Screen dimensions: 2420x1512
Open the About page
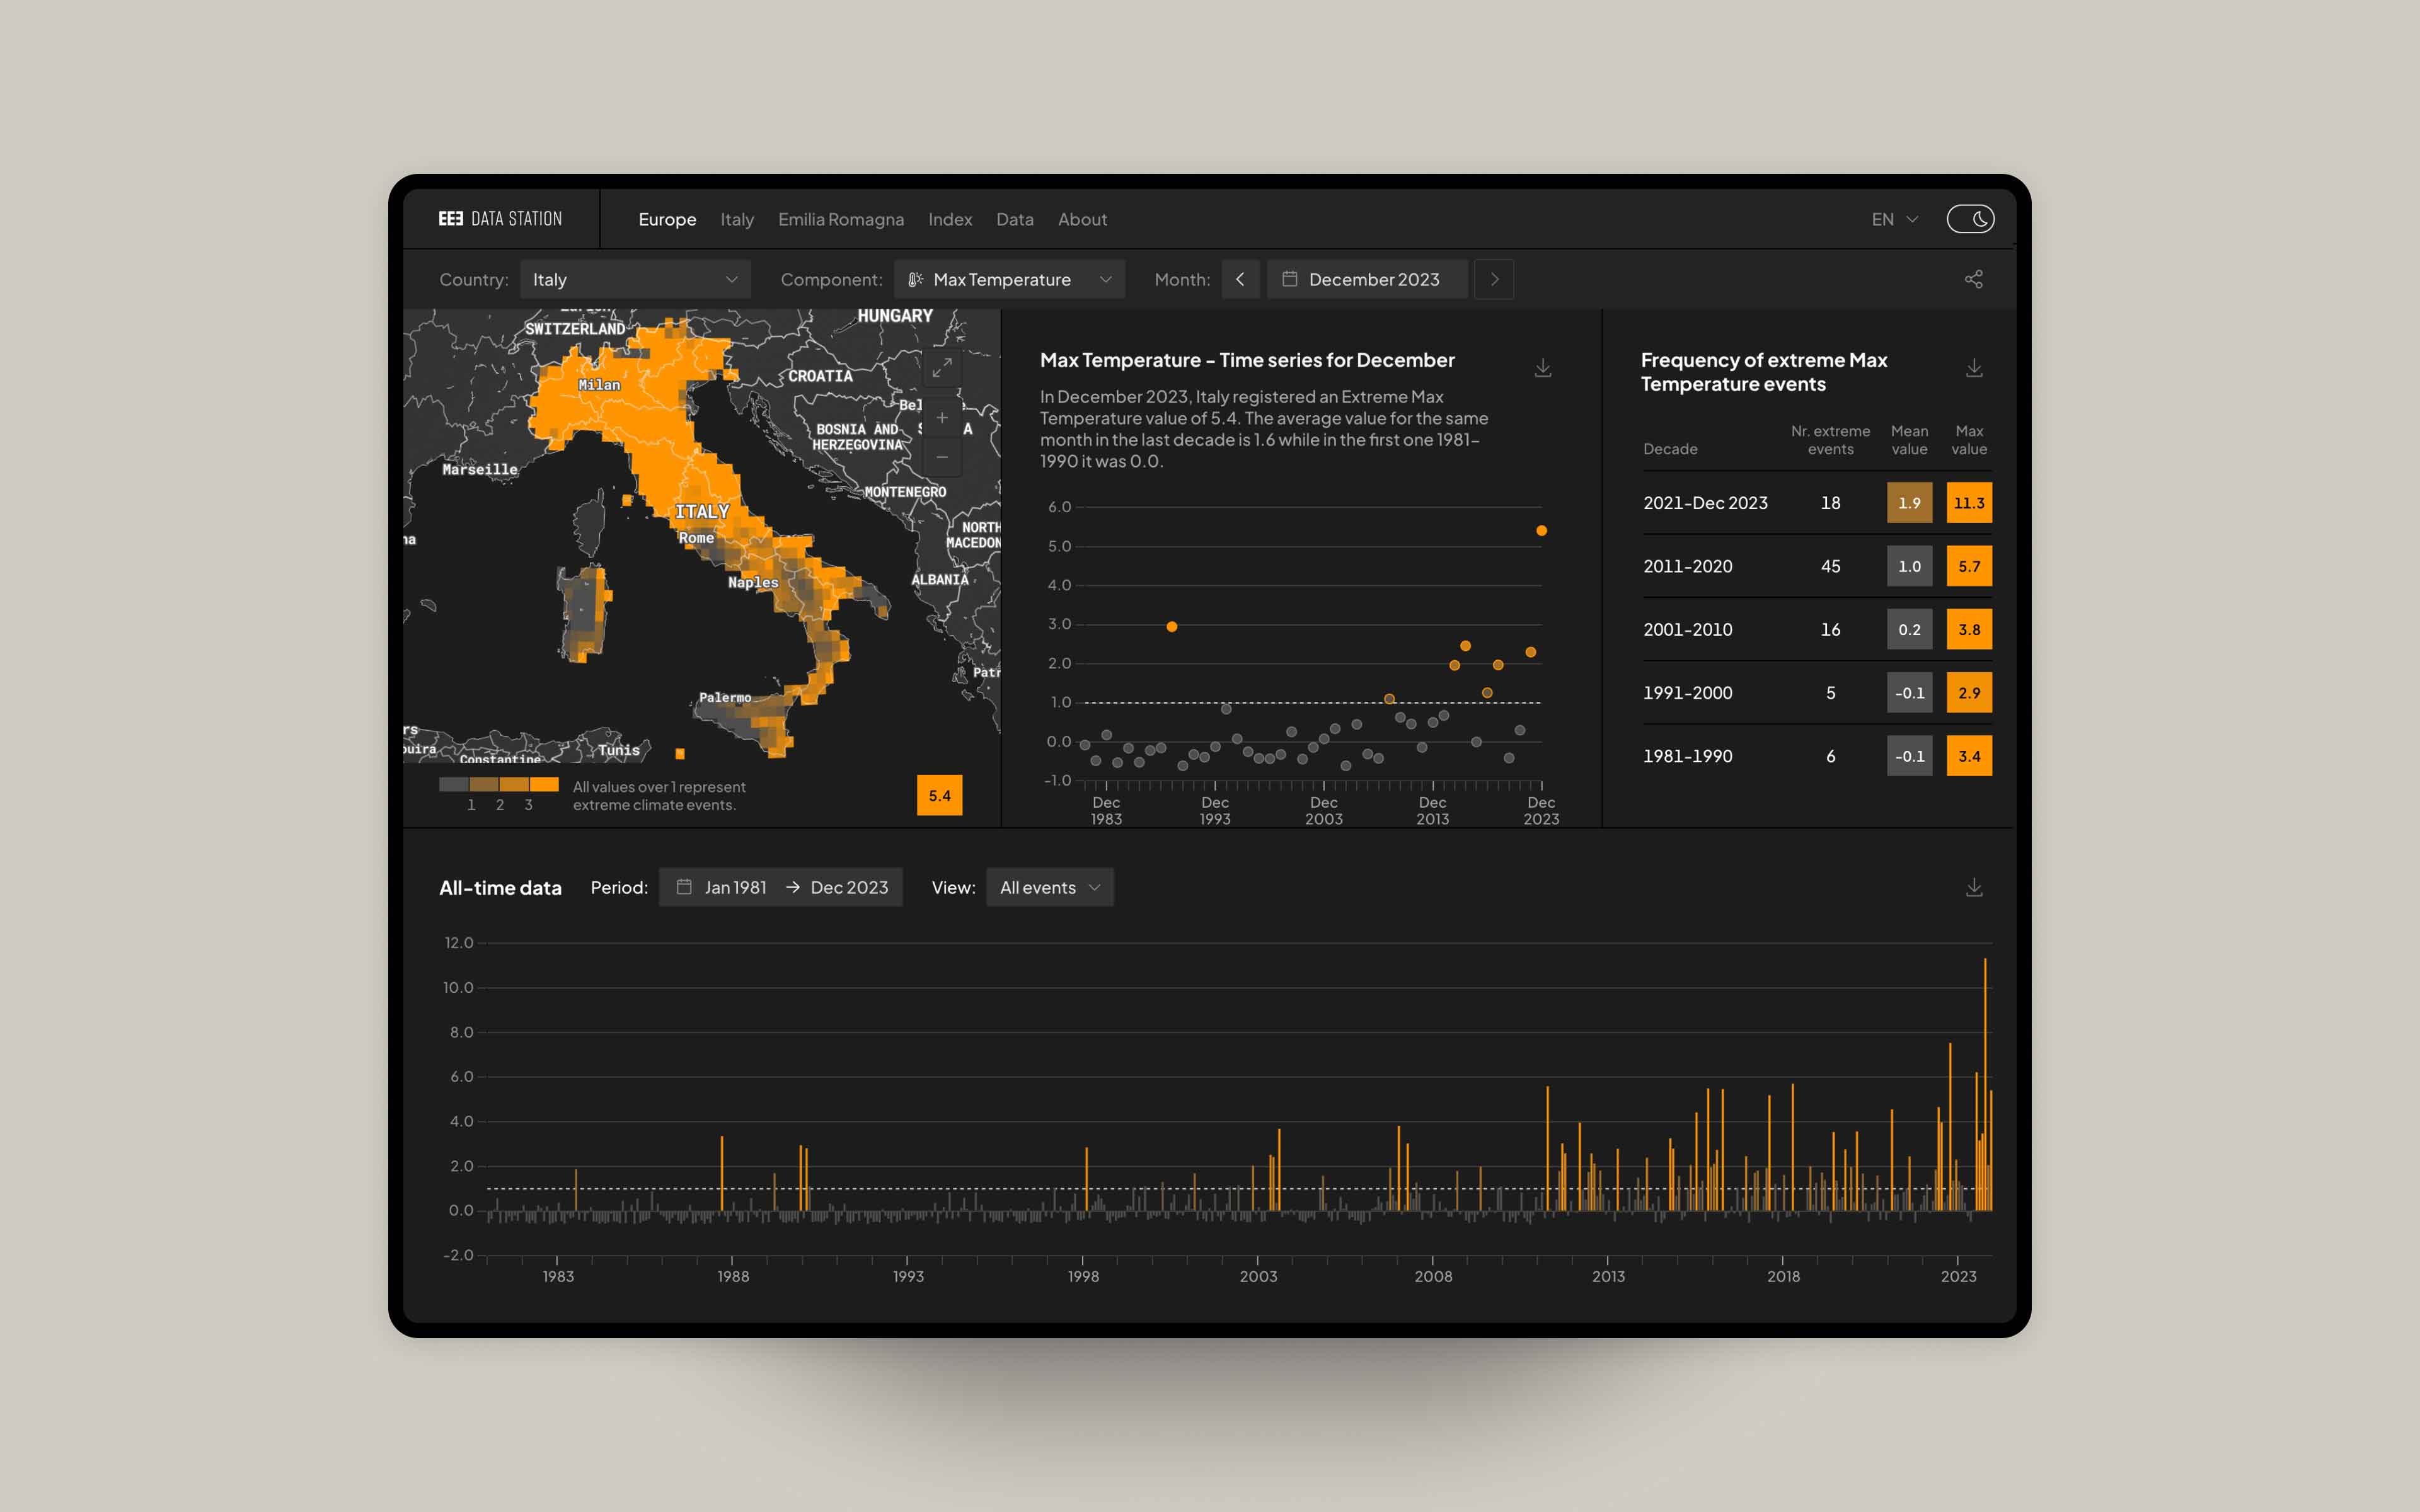coord(1082,219)
